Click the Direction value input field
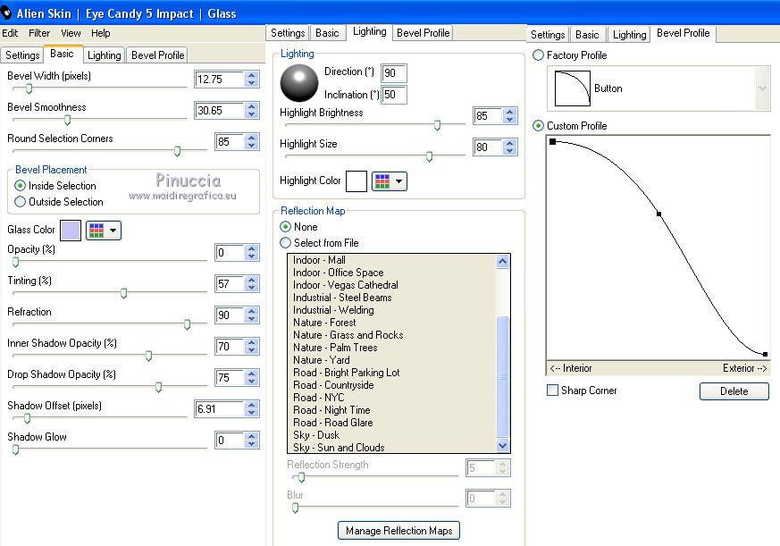The width and height of the screenshot is (780, 546). 393,73
